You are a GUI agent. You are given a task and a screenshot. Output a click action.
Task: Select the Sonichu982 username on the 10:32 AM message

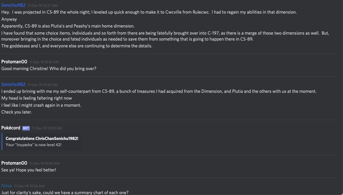point(13,85)
